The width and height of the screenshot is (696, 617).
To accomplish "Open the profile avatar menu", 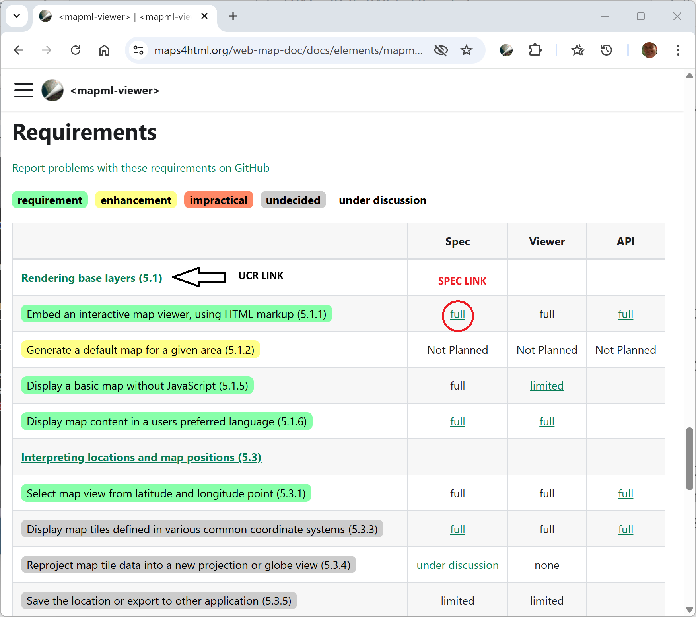I will click(x=649, y=50).
